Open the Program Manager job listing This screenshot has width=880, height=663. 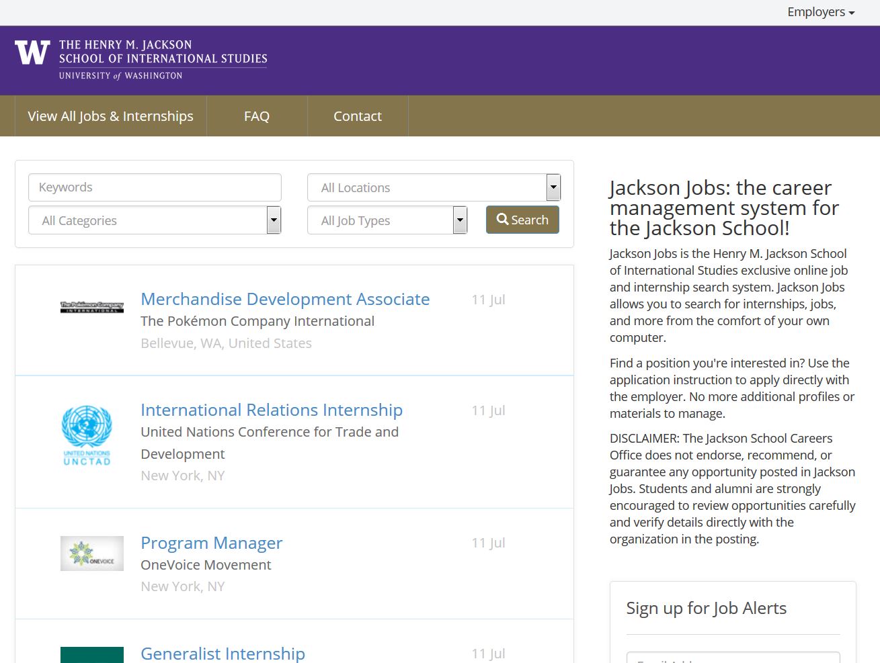click(x=211, y=543)
